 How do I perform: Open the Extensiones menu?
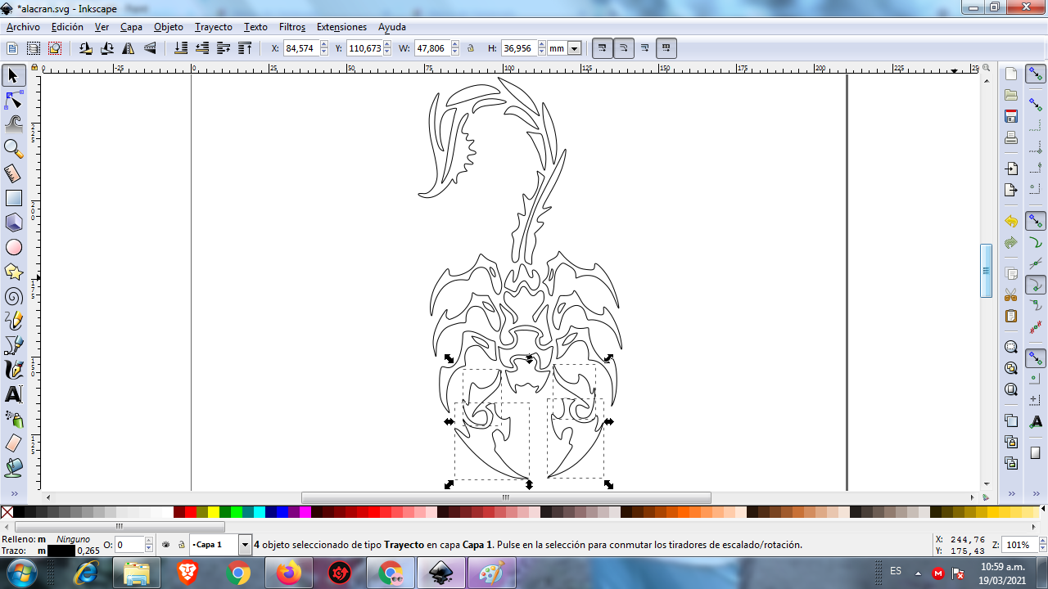click(x=341, y=27)
